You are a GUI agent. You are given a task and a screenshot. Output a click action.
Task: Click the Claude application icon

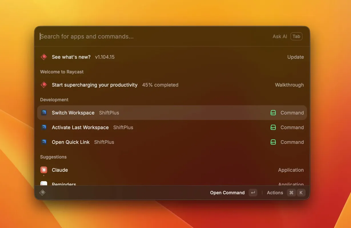(x=44, y=170)
